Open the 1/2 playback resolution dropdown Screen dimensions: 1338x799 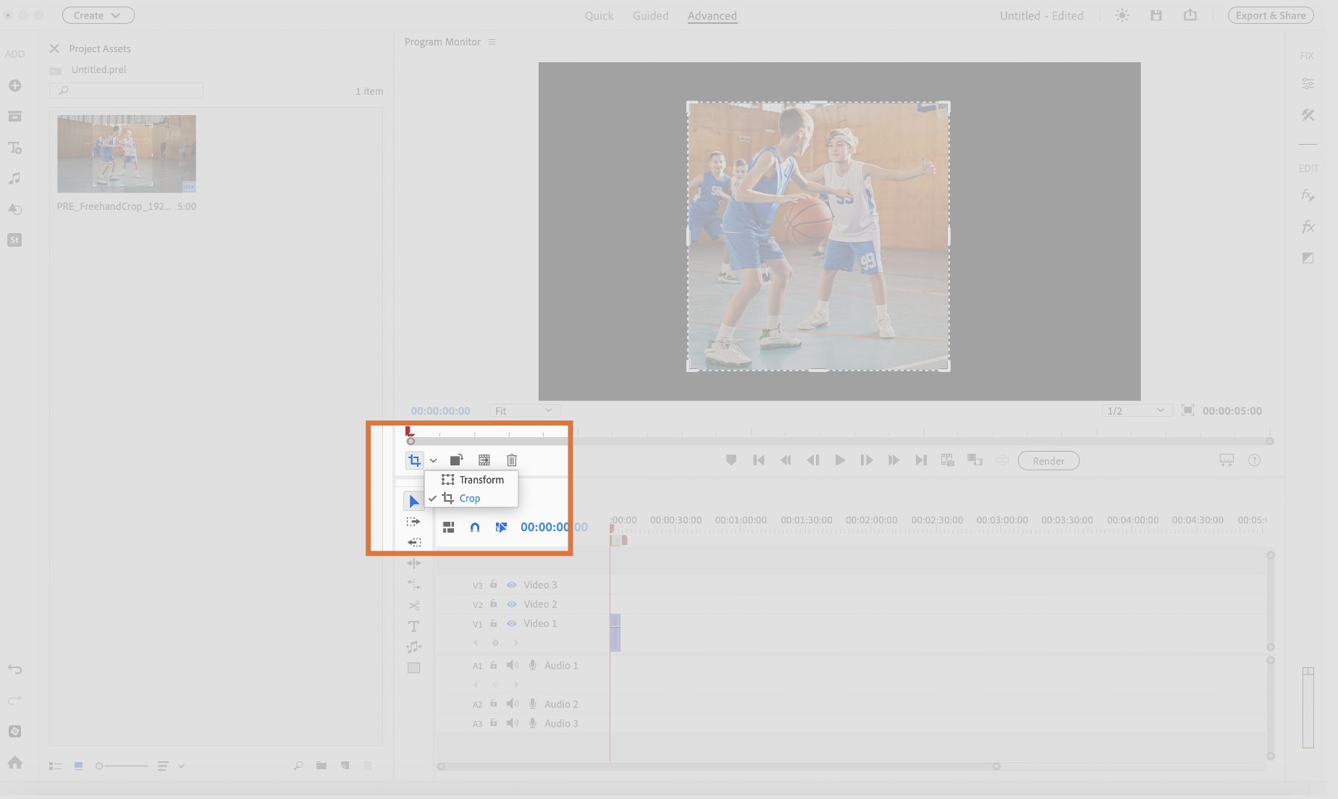1137,410
